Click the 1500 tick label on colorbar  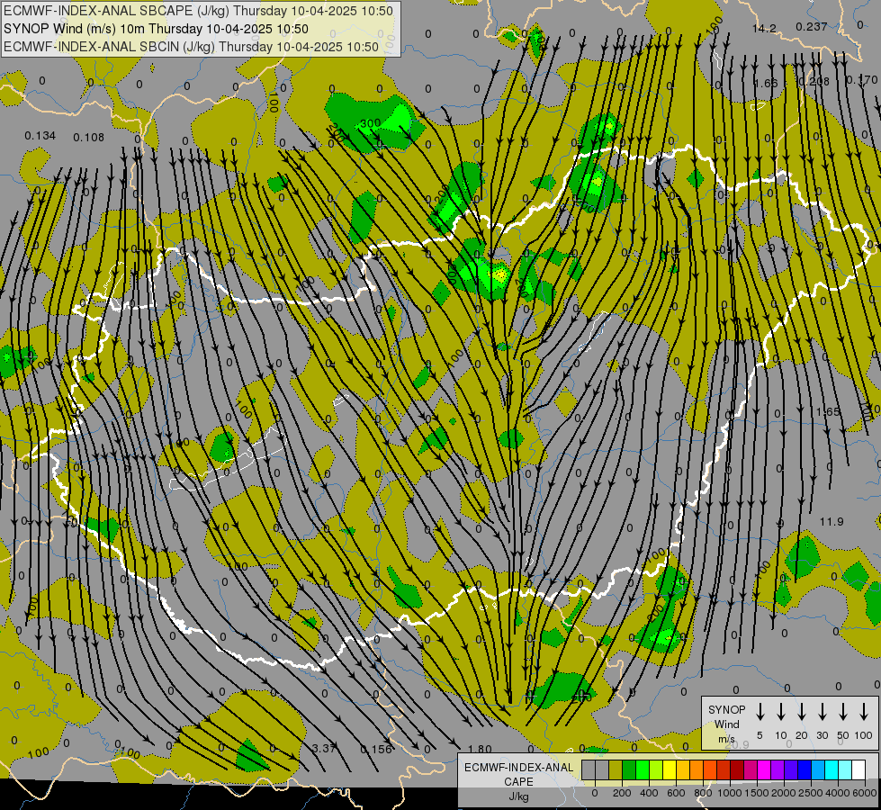click(x=757, y=793)
